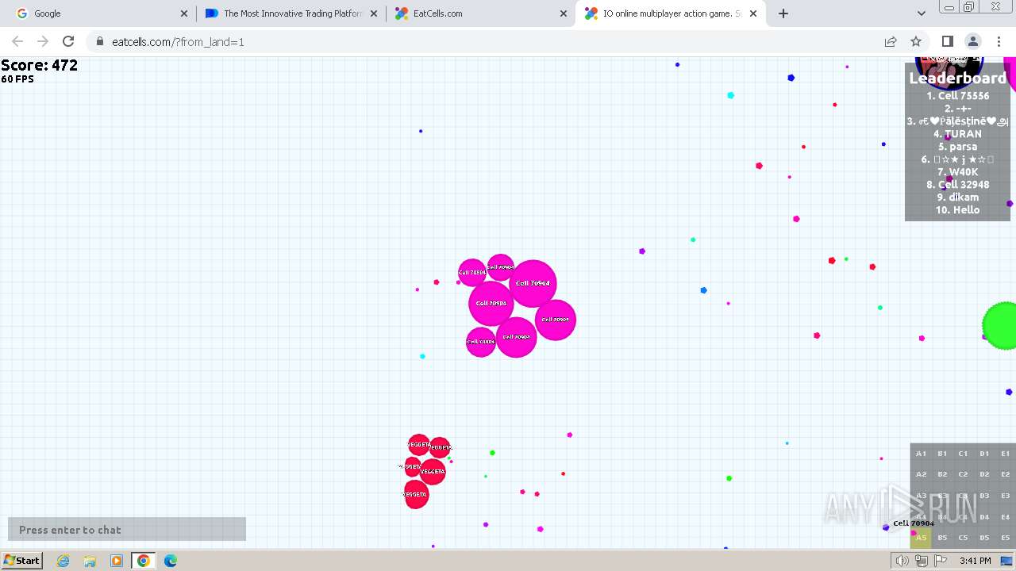Click leaderboard entry 5. parsa
The height and width of the screenshot is (571, 1016).
click(x=957, y=147)
